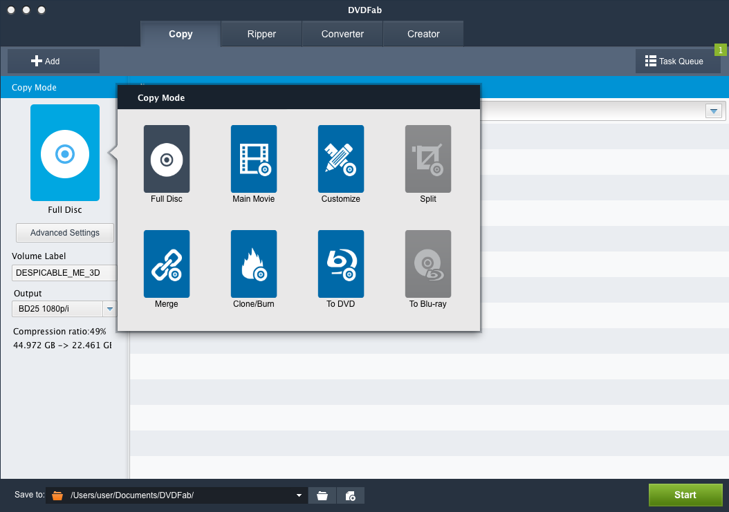
Task: Click the Task Queue count badge
Action: click(721, 50)
